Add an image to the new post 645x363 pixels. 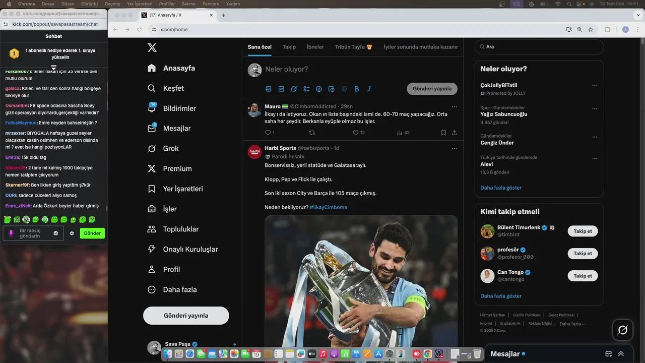click(269, 89)
